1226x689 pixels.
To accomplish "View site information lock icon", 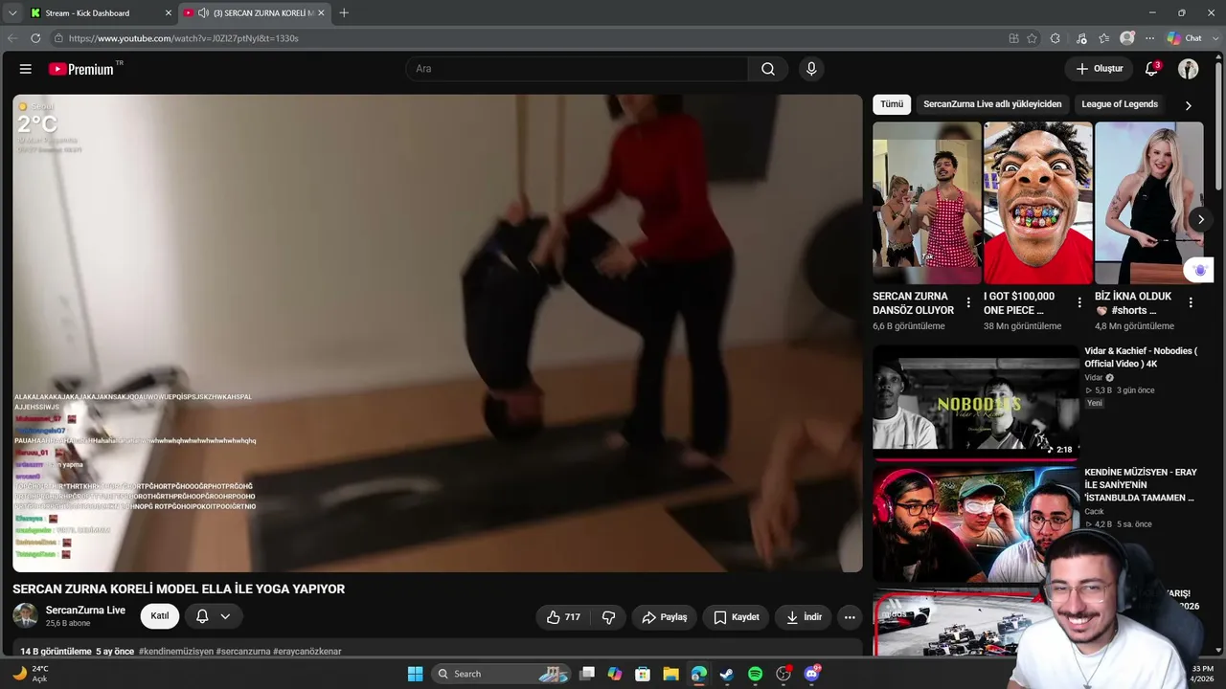I will tap(58, 38).
